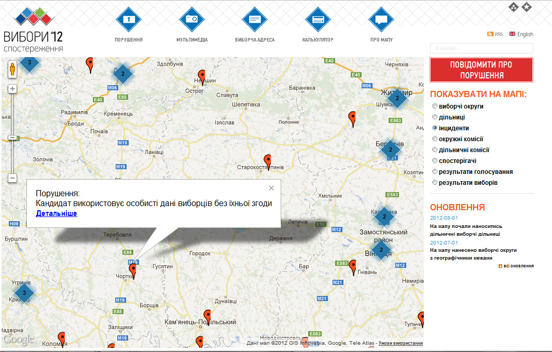This screenshot has width=552, height=352.
Task: Click the search input field
Action: click(481, 48)
